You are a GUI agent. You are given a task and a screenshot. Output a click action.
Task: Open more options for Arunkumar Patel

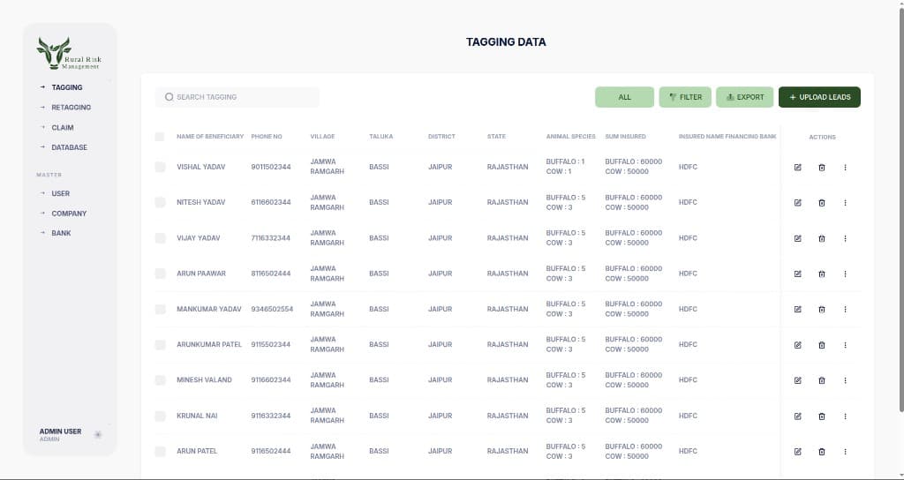[x=845, y=345]
